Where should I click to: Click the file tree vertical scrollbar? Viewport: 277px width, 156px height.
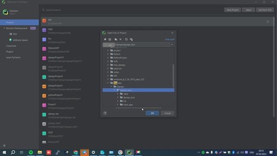173,76
